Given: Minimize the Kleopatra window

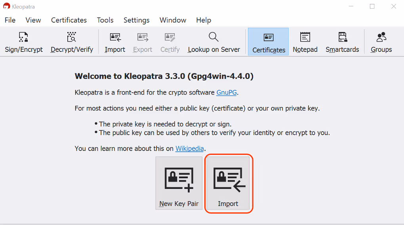Looking at the screenshot, I should click(x=351, y=6).
